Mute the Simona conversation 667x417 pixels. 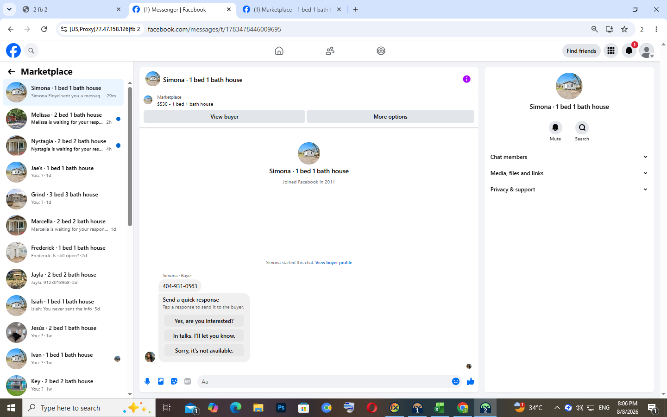(555, 127)
